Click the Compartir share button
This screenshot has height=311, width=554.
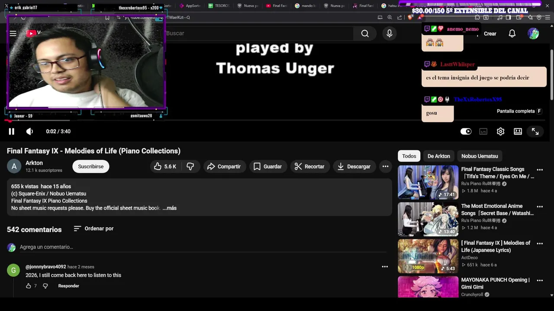pyautogui.click(x=224, y=166)
